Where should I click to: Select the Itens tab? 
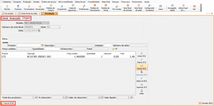(5, 39)
